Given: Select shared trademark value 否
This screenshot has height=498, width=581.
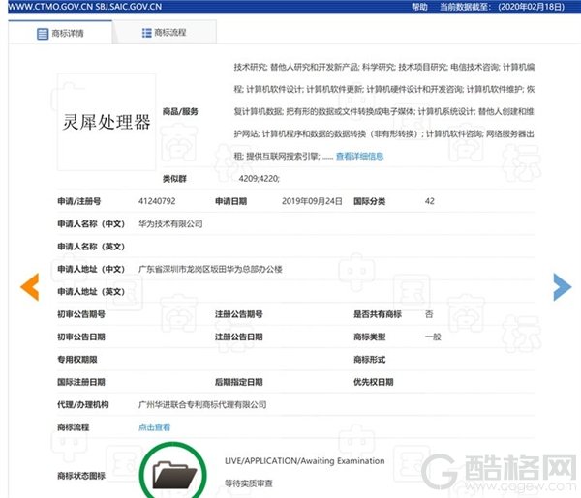Looking at the screenshot, I should click(x=429, y=314).
